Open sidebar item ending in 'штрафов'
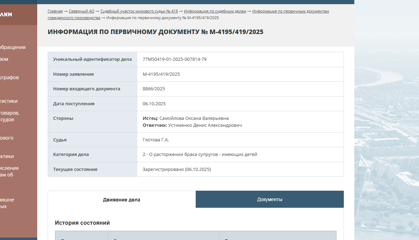 9,77
